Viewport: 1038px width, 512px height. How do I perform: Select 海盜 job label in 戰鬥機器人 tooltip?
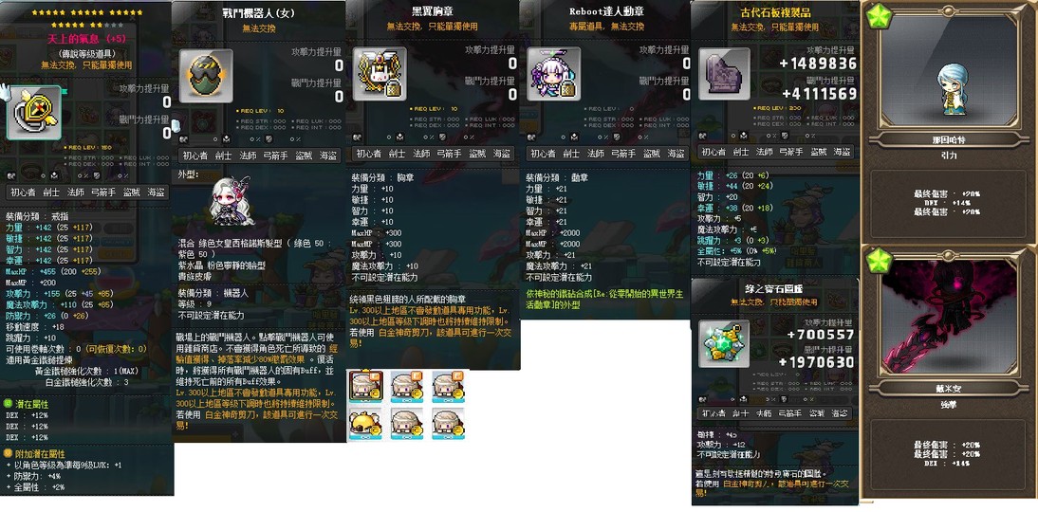328,155
